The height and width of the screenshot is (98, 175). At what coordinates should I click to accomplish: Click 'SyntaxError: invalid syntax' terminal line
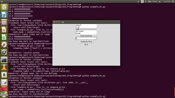24,53
